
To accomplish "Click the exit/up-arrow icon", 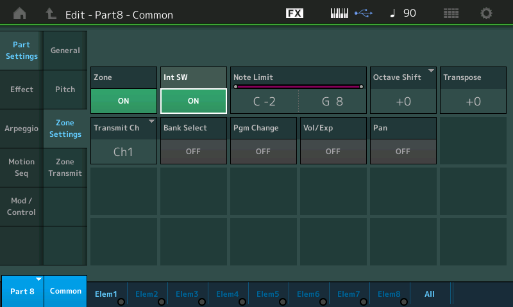I will pos(51,13).
